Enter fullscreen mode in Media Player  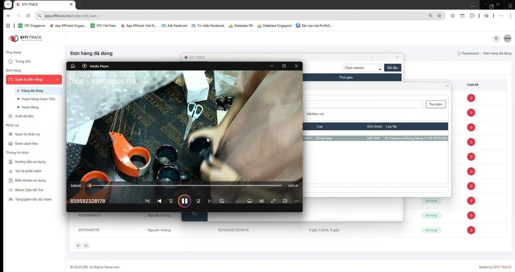(x=273, y=201)
